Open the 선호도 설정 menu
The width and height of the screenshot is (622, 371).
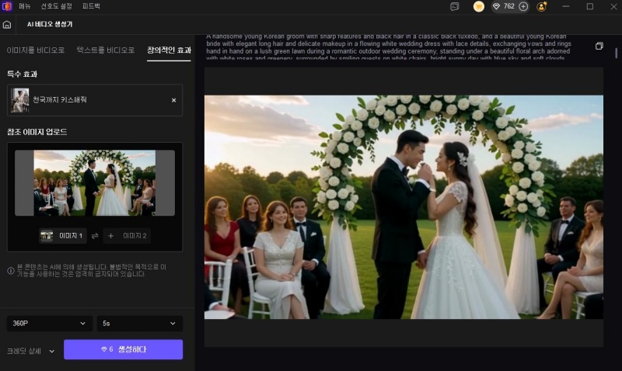58,6
